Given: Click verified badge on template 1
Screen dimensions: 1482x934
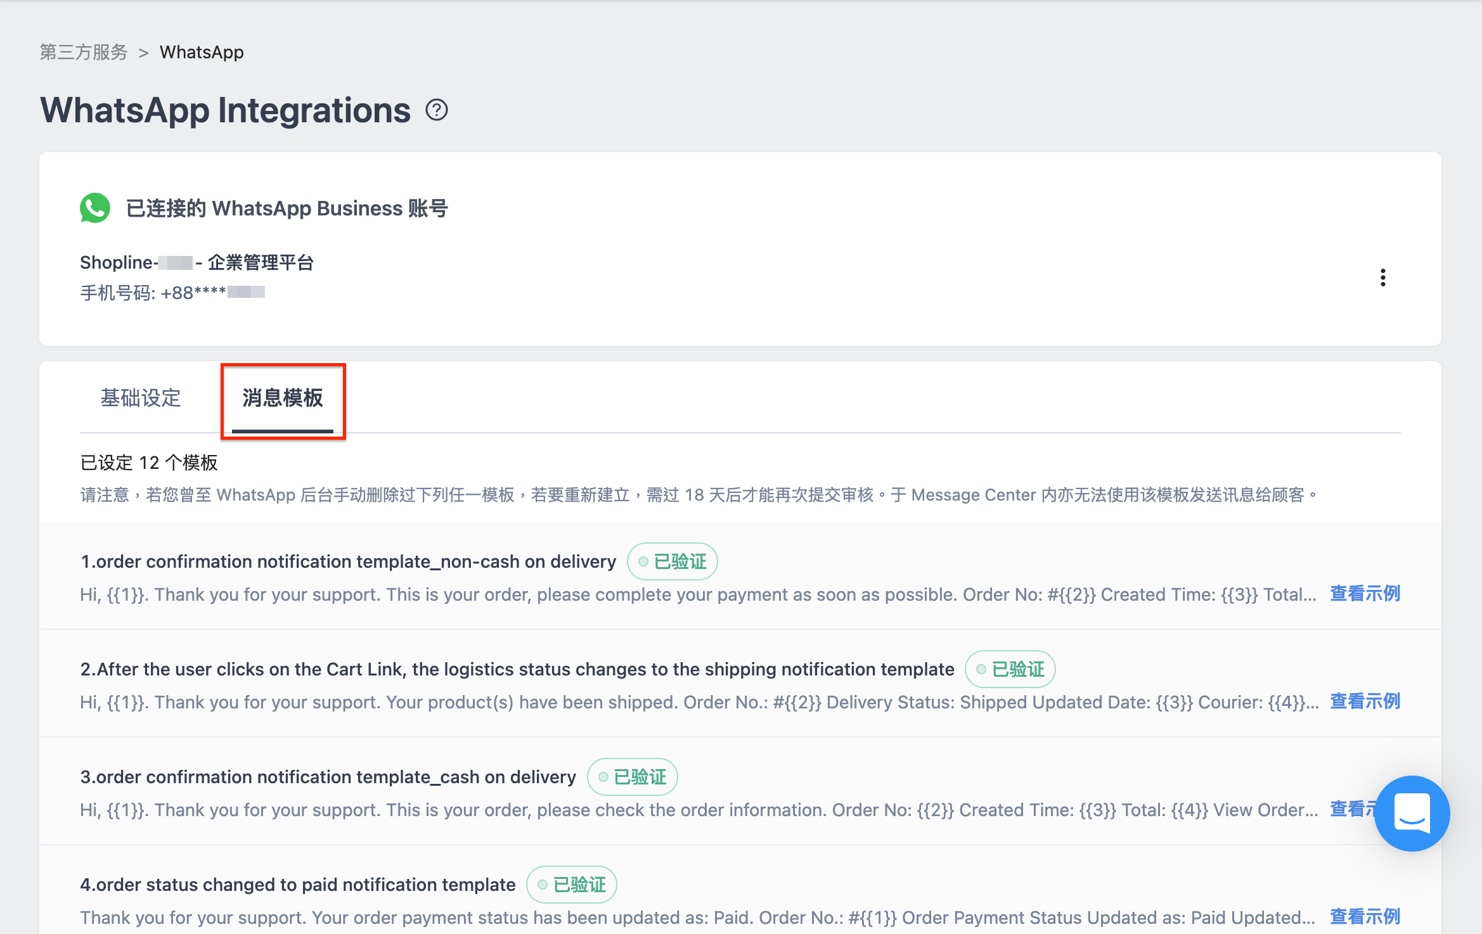Looking at the screenshot, I should tap(672, 561).
